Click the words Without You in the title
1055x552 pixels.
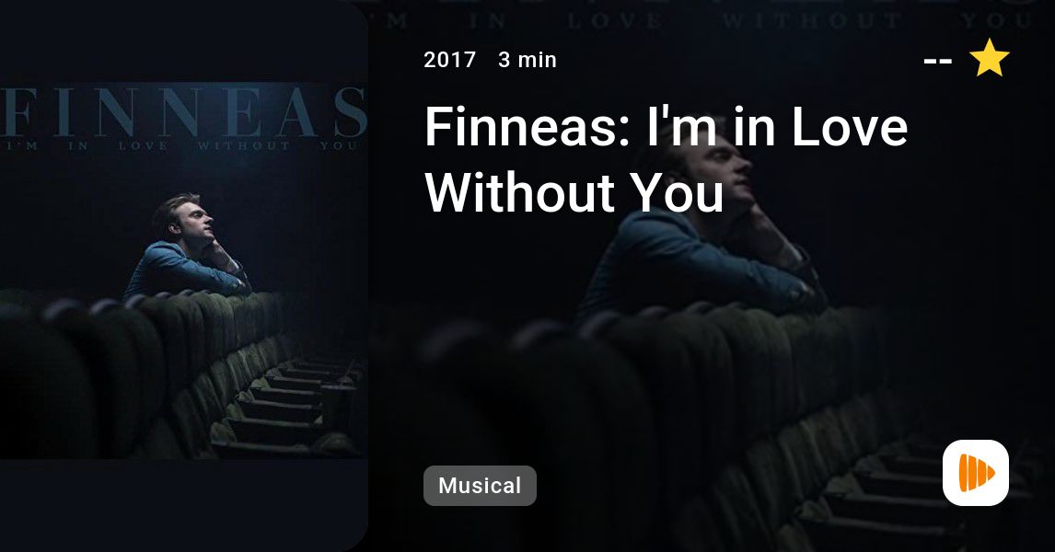click(574, 192)
